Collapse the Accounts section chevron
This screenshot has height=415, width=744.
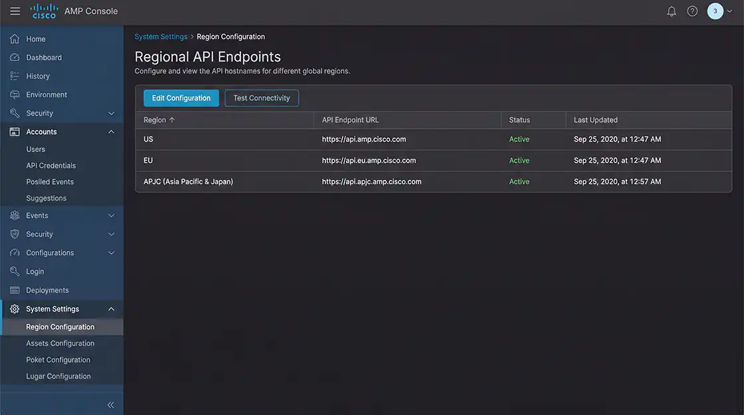point(111,132)
